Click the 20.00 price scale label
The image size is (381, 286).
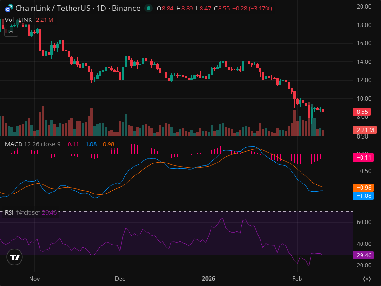click(364, 7)
